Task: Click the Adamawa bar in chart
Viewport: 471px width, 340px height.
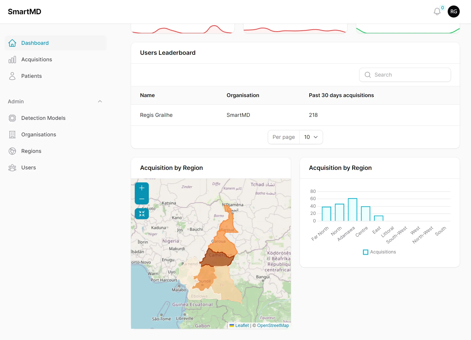Action: [x=352, y=210]
